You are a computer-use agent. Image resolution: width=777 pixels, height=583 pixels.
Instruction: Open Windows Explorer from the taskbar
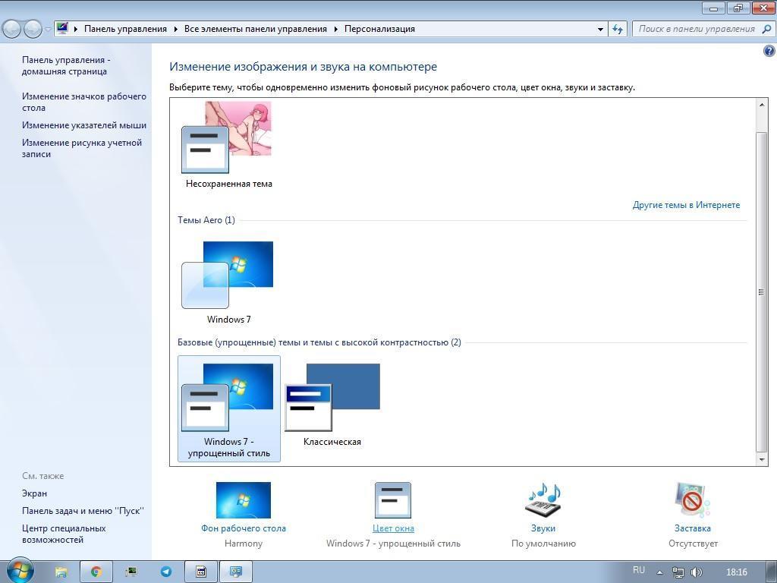pyautogui.click(x=61, y=572)
